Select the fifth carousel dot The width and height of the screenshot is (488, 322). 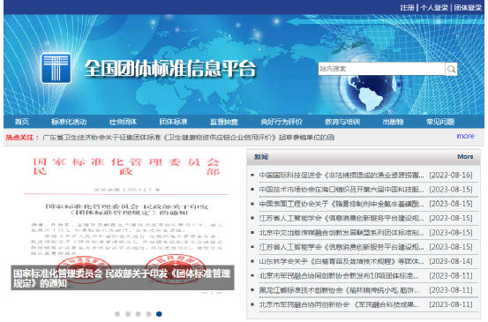click(x=159, y=314)
